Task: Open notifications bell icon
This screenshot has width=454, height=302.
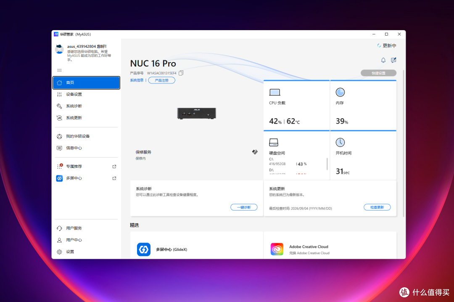Action: [383, 60]
